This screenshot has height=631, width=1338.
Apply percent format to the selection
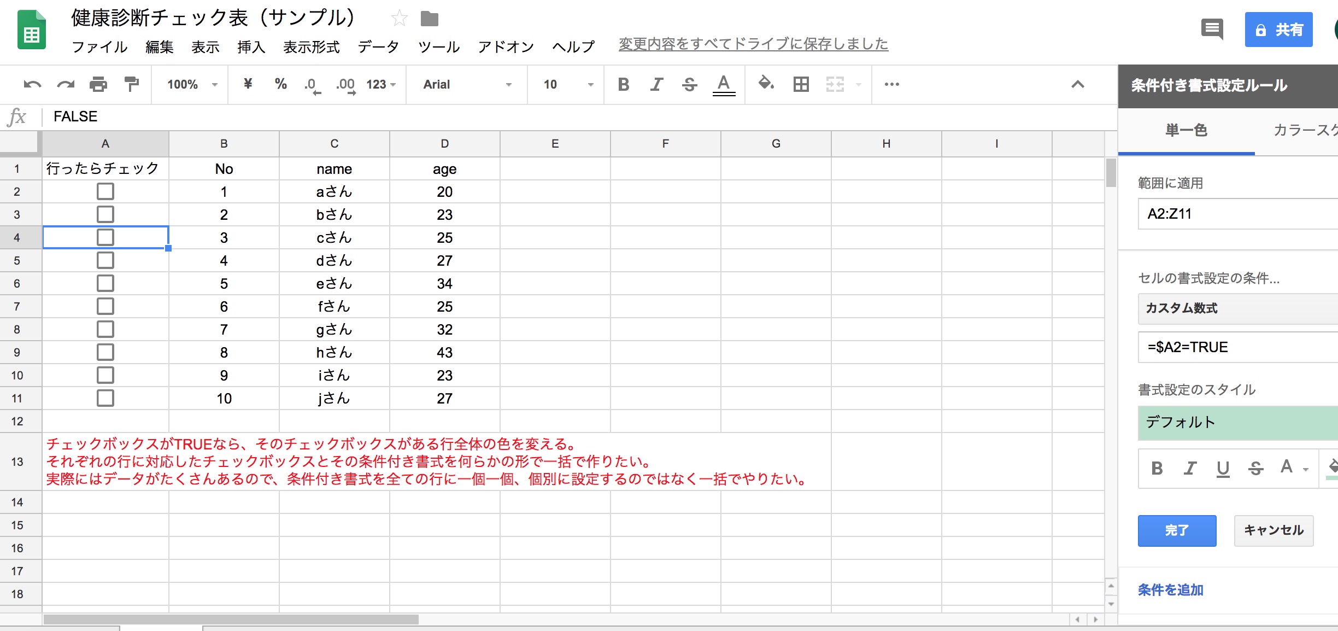click(281, 84)
